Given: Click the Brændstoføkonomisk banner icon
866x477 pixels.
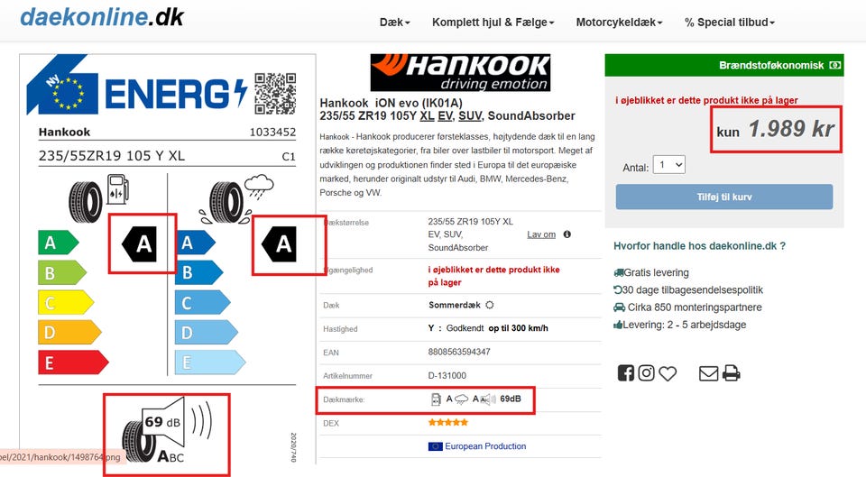Looking at the screenshot, I should 835,65.
